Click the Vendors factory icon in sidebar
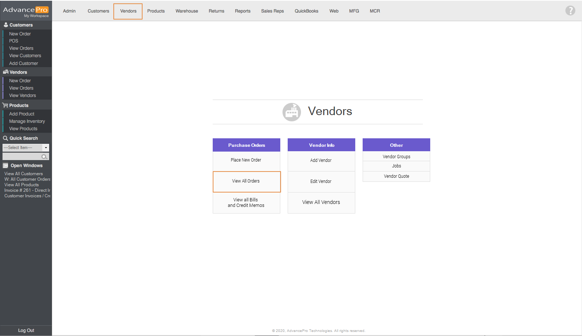This screenshot has height=336, width=582. pyautogui.click(x=6, y=72)
